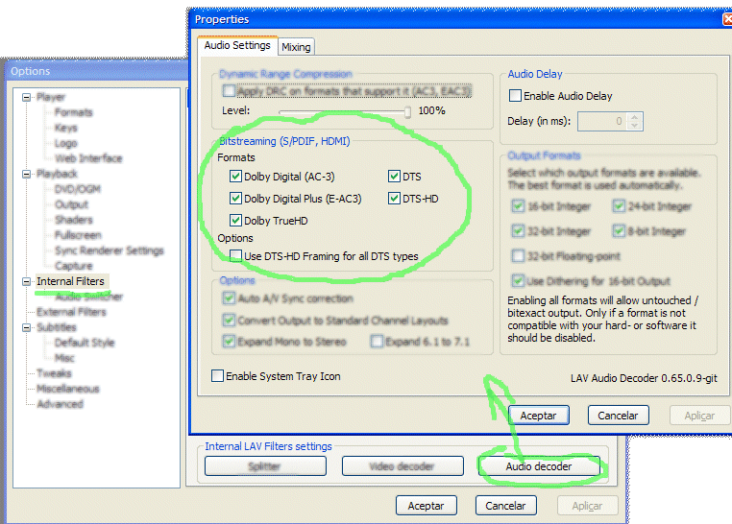
Task: Select Tweaks in Options tree
Action: (54, 373)
